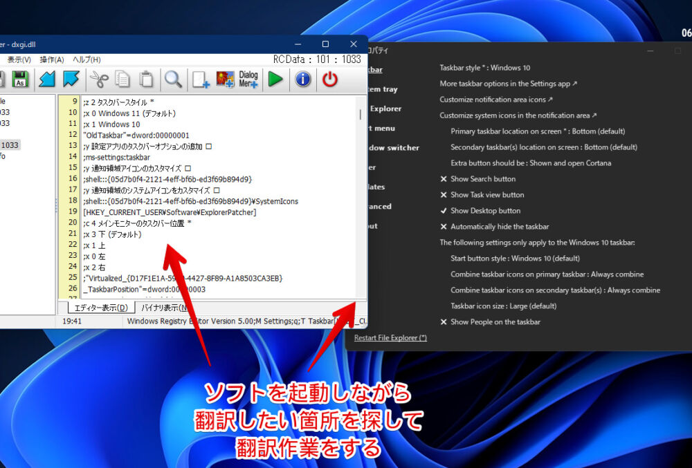The height and width of the screenshot is (468, 692).
Task: Switch to エディター表示(D) tab
Action: [x=101, y=308]
